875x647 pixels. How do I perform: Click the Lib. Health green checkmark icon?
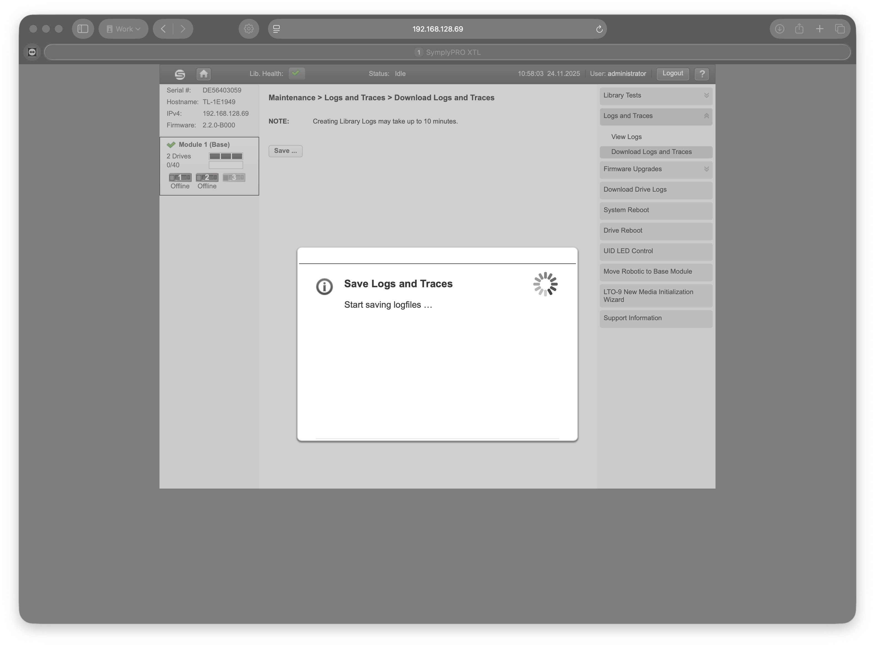(x=296, y=73)
